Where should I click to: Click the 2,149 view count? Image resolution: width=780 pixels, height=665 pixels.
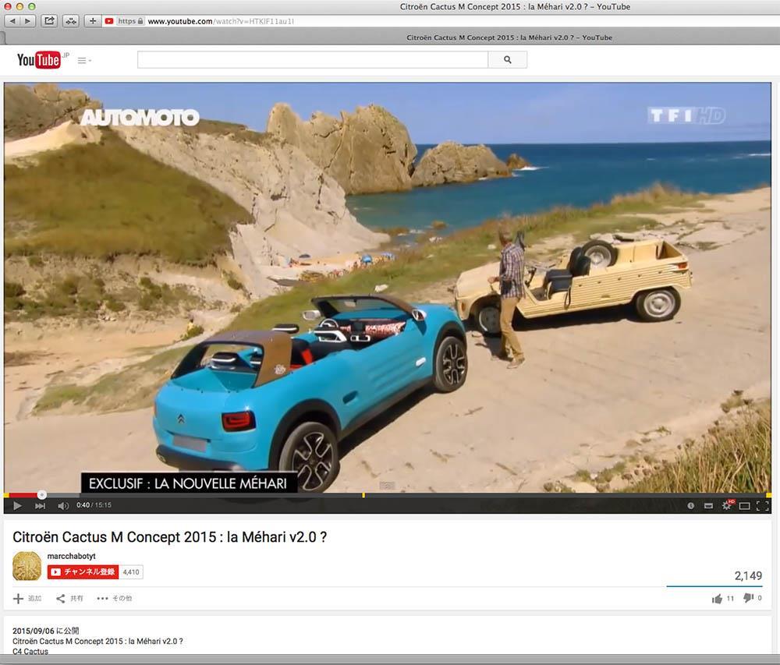[x=748, y=575]
